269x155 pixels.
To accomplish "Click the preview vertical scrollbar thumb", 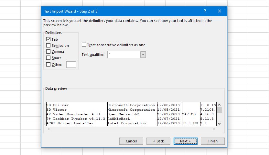I will 220,110.
